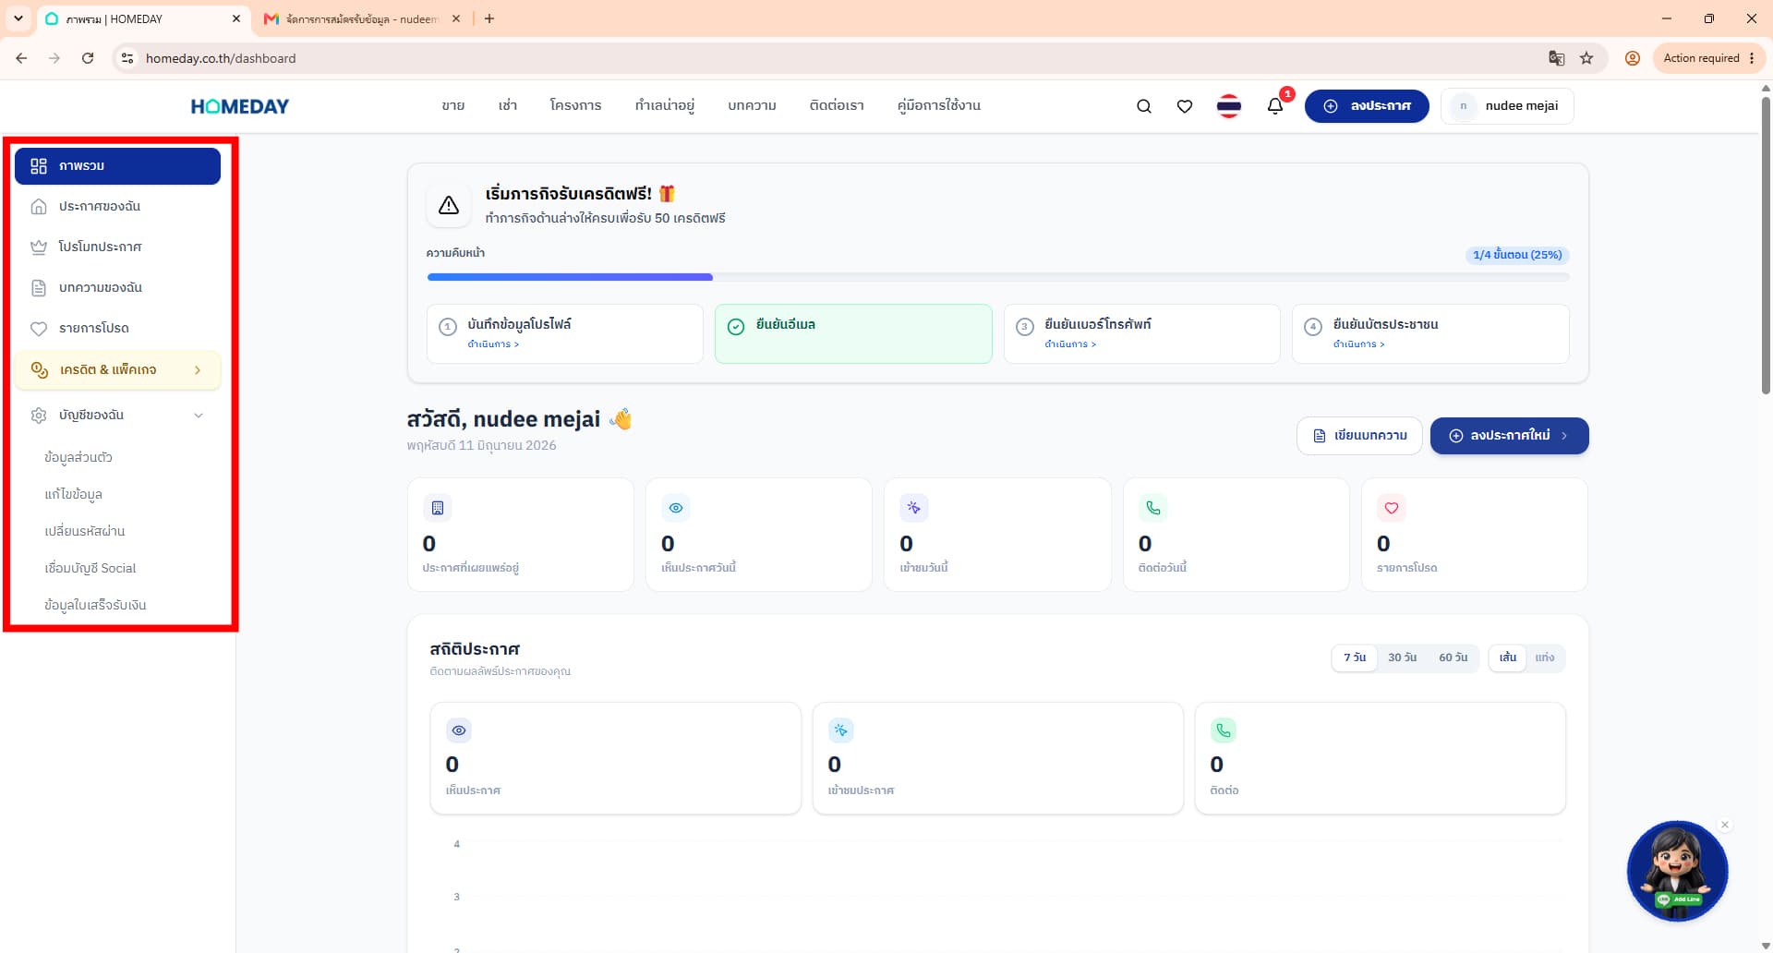Click เขียนบทความ button

(1359, 436)
